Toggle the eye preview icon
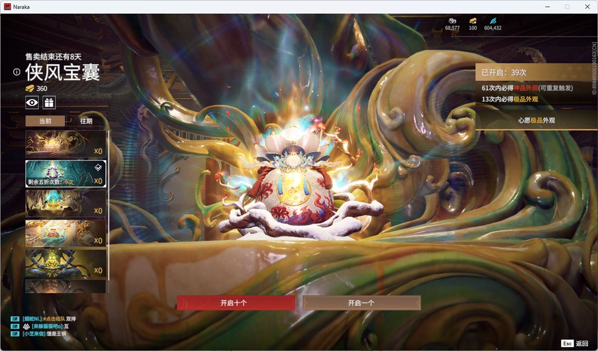This screenshot has height=351, width=598. (x=32, y=102)
